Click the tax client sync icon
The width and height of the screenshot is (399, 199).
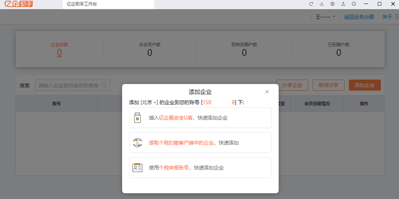[138, 143]
